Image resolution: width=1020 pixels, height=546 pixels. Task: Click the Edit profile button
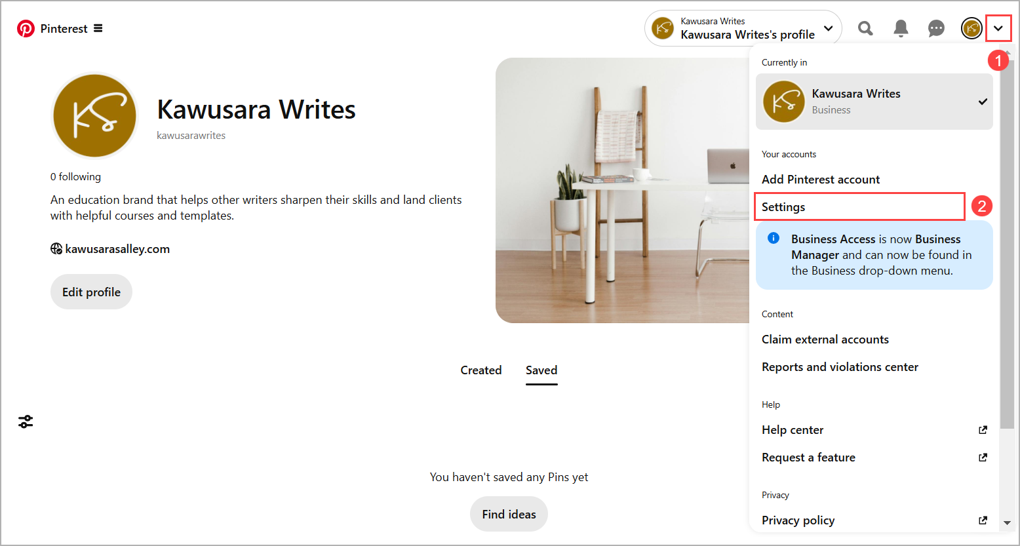click(x=91, y=292)
